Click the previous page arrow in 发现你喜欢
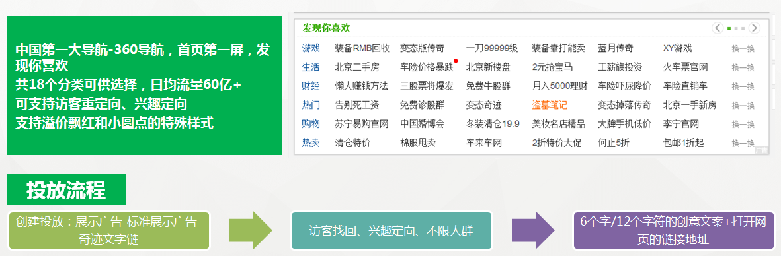 tap(718, 28)
